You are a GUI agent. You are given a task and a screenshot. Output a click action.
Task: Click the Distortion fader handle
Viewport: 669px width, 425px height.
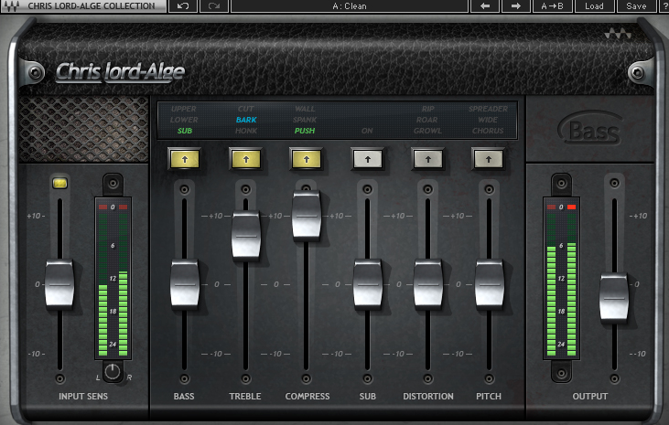point(428,283)
